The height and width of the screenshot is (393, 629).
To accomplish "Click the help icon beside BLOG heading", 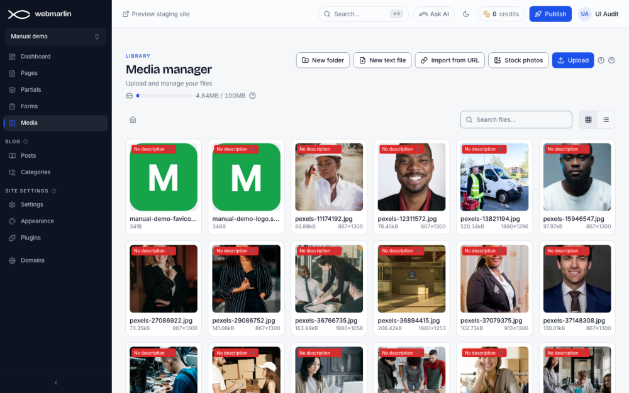I will [26, 141].
